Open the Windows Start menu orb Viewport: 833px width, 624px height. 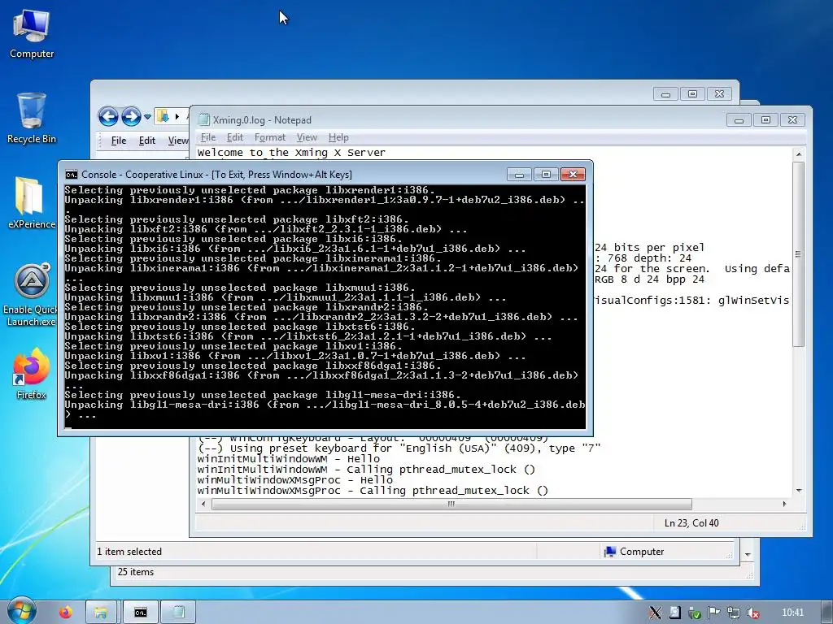(x=22, y=611)
